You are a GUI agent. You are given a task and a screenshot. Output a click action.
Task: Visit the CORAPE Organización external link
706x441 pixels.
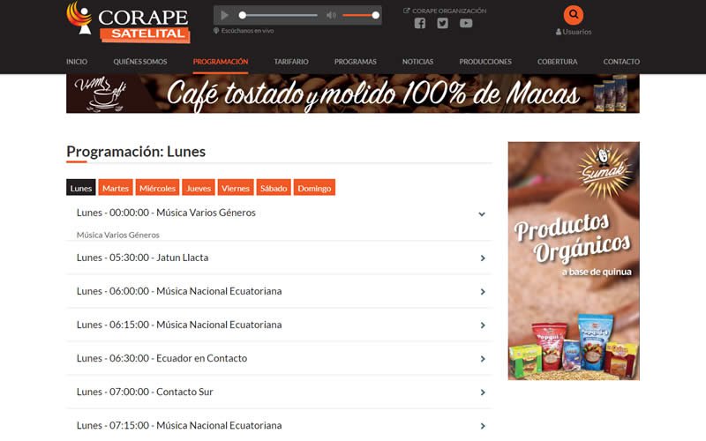coord(445,11)
